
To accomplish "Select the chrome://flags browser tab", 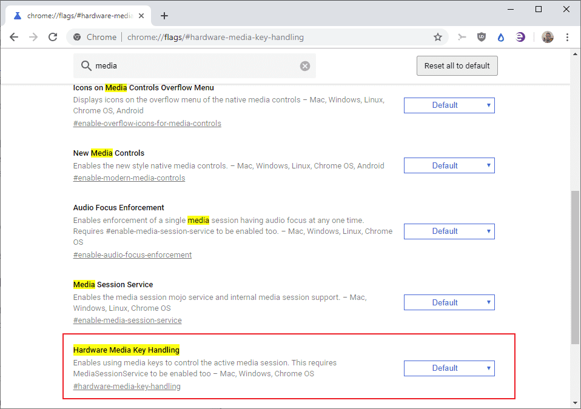I will [x=79, y=16].
